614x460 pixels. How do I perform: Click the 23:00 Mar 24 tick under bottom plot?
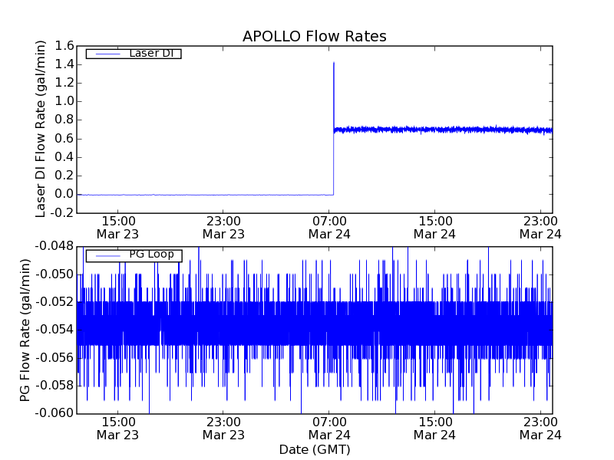pyautogui.click(x=540, y=428)
